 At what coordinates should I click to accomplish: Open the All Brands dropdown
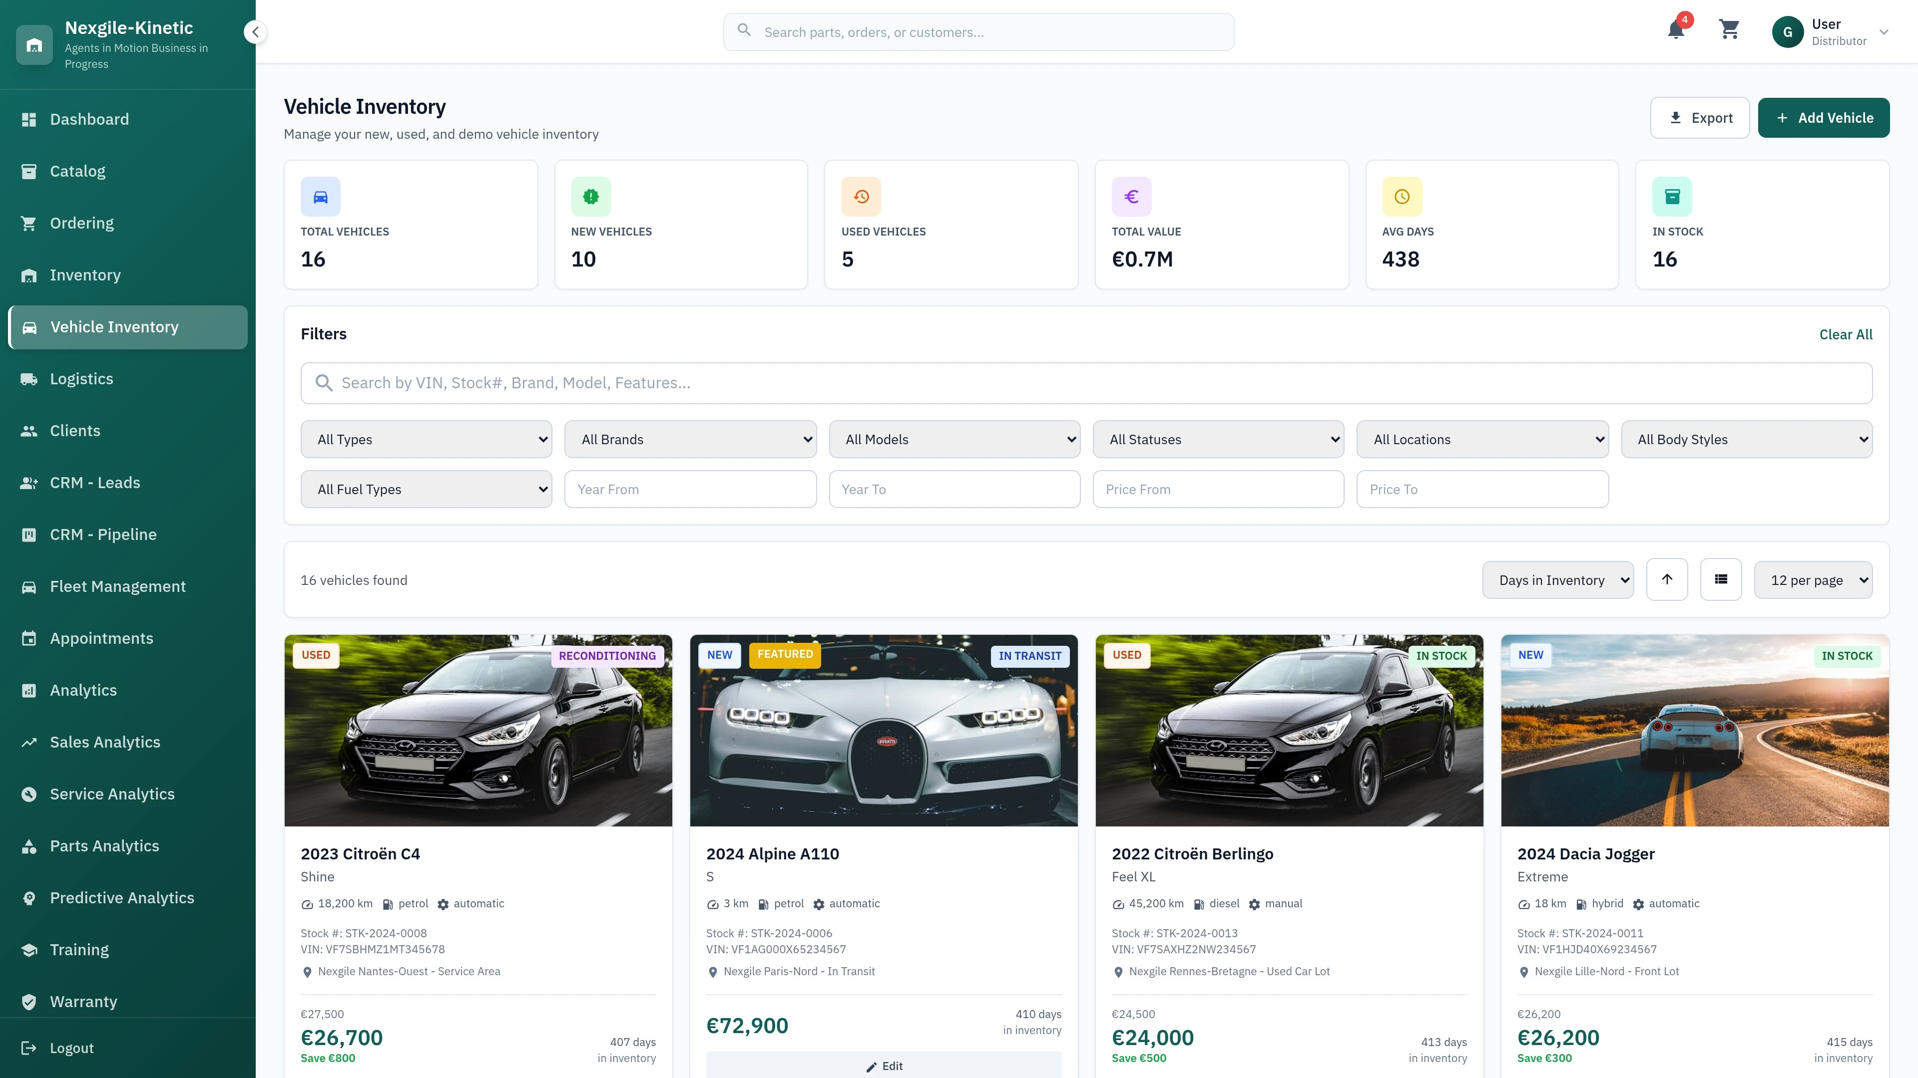689,439
